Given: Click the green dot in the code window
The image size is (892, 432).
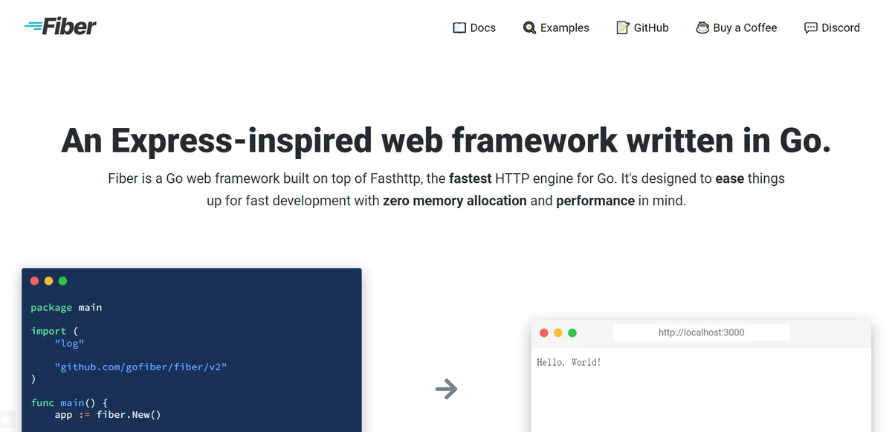Looking at the screenshot, I should tap(62, 281).
